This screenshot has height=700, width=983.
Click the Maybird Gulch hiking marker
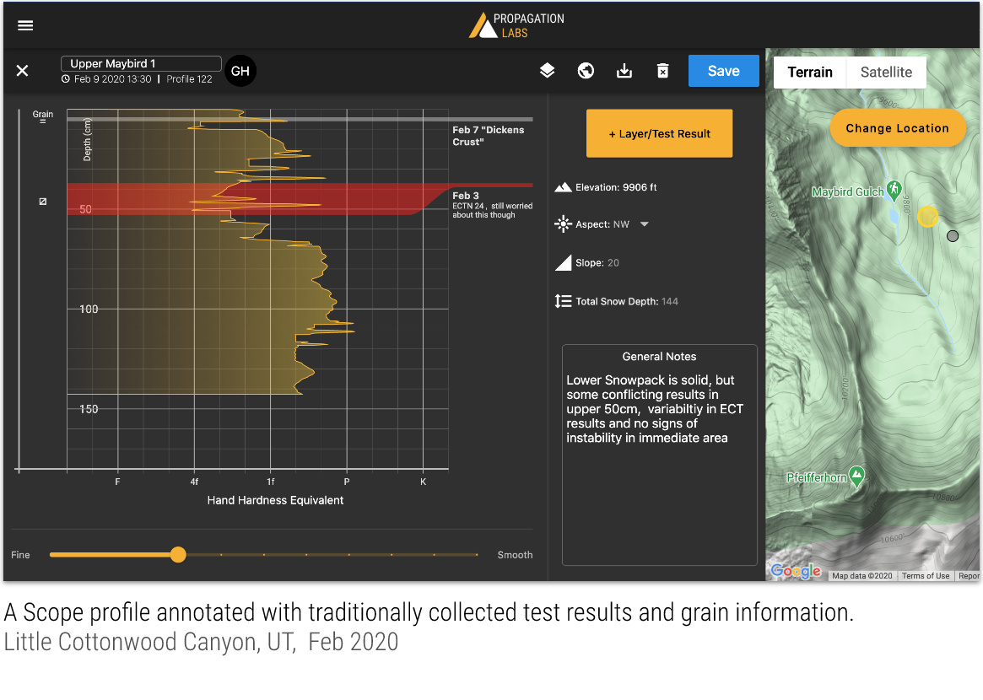[x=894, y=189]
